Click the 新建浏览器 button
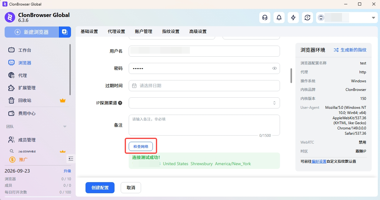The image size is (380, 200). (31, 32)
